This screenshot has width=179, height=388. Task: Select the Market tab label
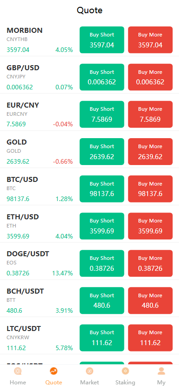[x=89, y=383]
